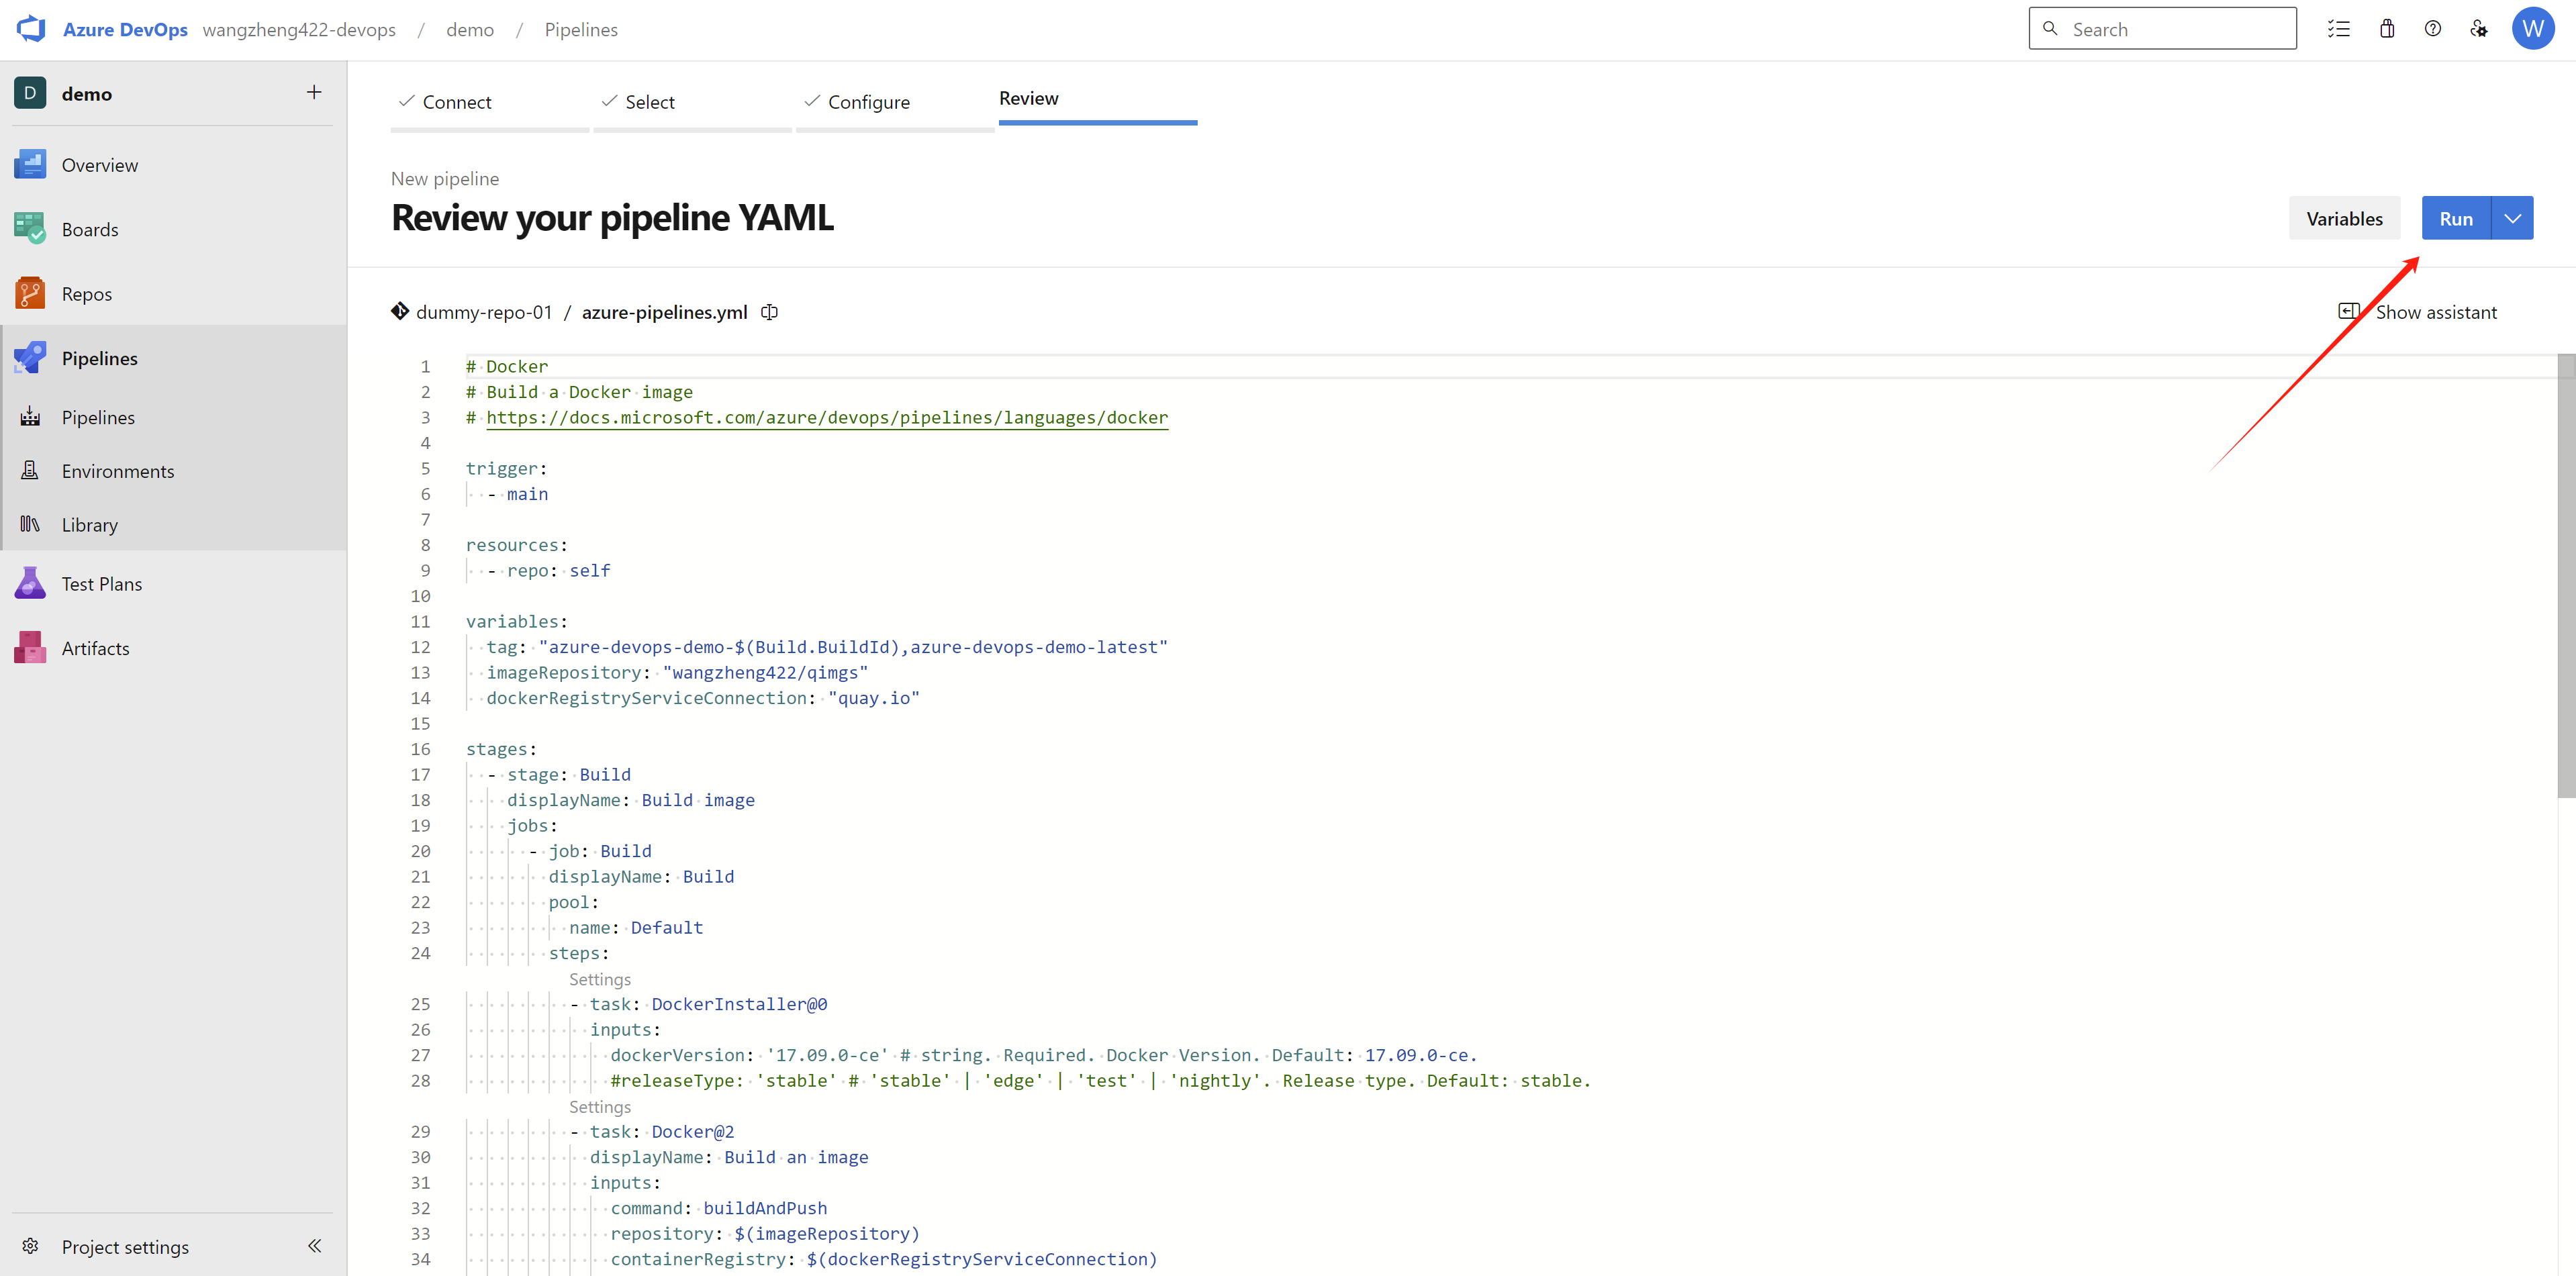Open the docs.microsoft.com docker link
The height and width of the screenshot is (1276, 2576).
(x=827, y=418)
